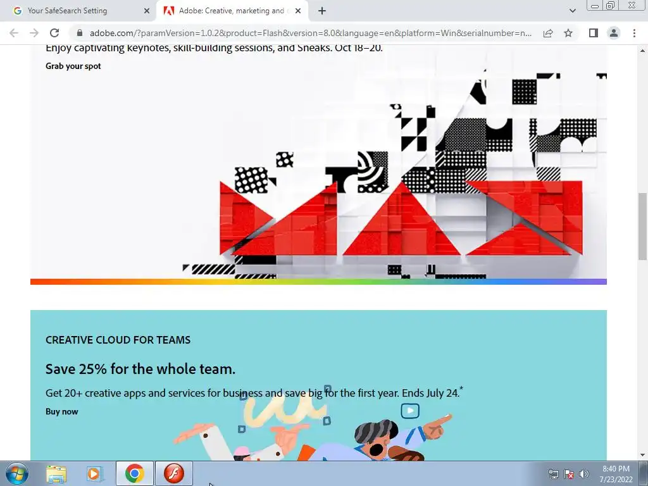
Task: Click the Save 25% for the whole team heading
Action: point(140,369)
